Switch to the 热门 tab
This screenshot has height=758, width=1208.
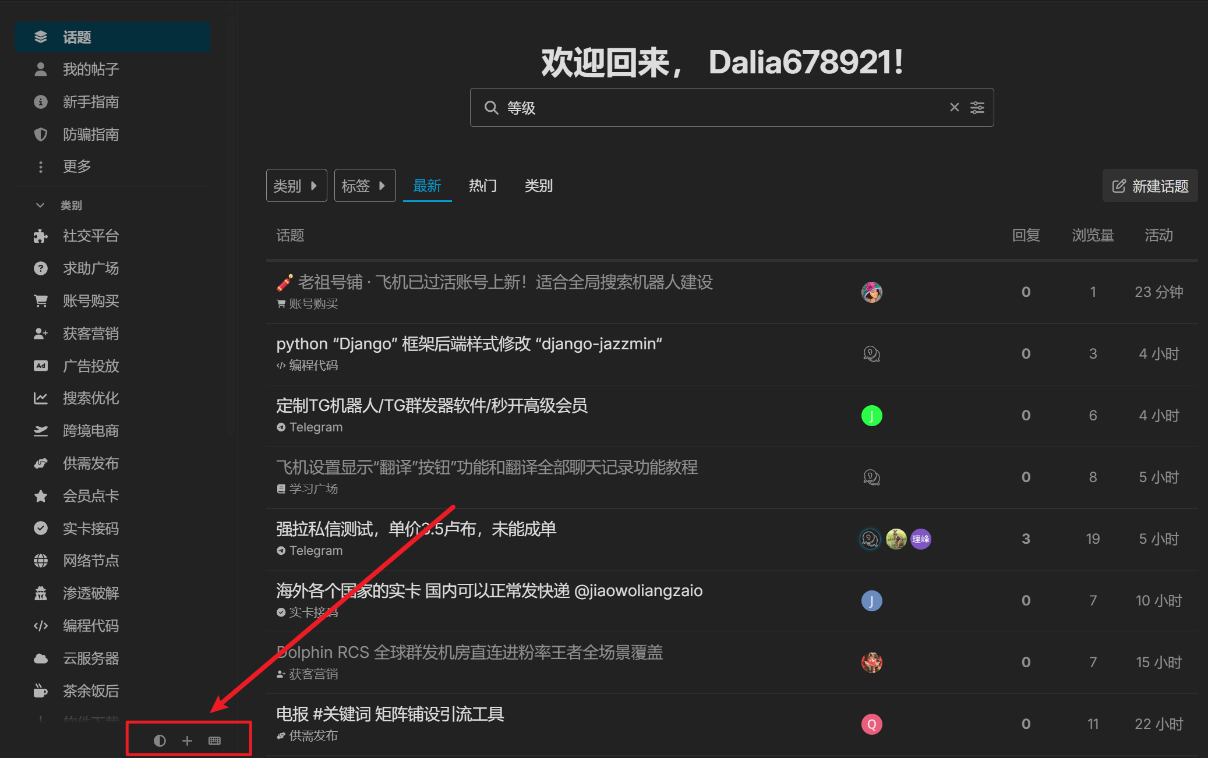pyautogui.click(x=483, y=186)
